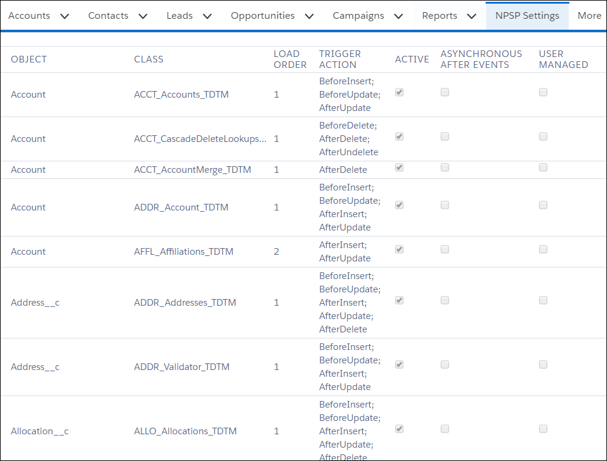Switch to the NPSP Settings tab

click(x=527, y=16)
